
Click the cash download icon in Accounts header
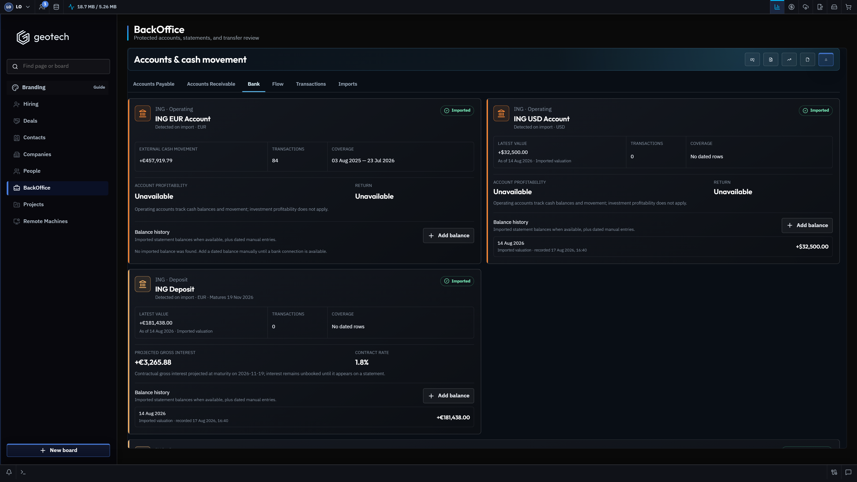tap(752, 59)
